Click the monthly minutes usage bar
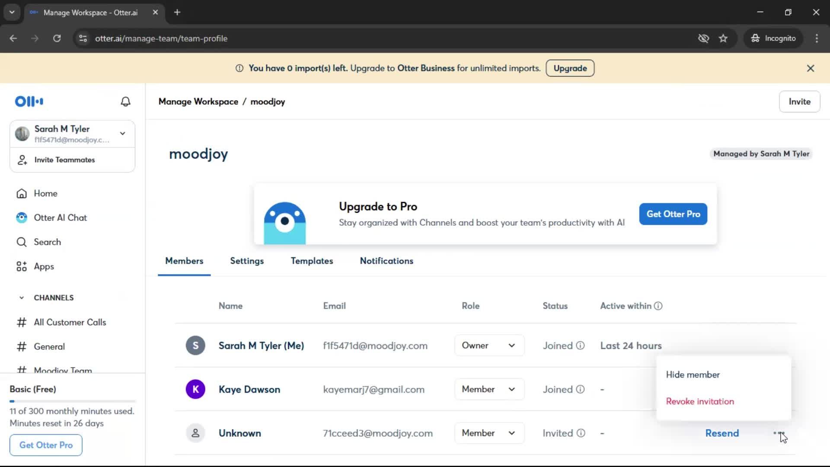Screen dimensions: 830x467 click(x=73, y=401)
